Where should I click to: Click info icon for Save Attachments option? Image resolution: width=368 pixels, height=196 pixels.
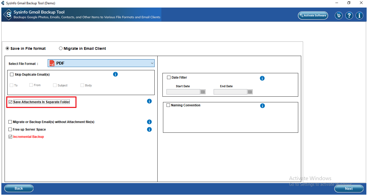[149, 101]
